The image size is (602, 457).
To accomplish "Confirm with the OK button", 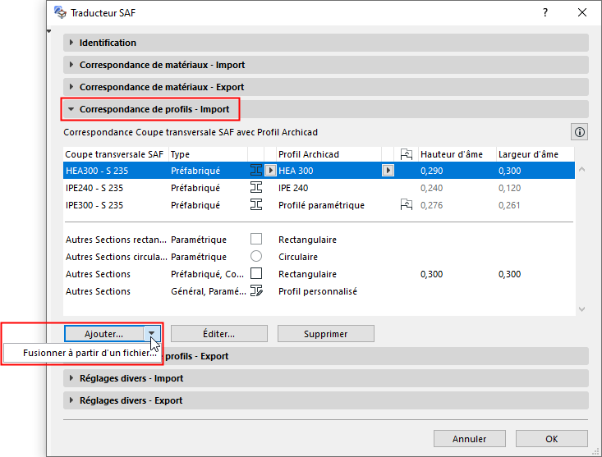I will pyautogui.click(x=551, y=439).
